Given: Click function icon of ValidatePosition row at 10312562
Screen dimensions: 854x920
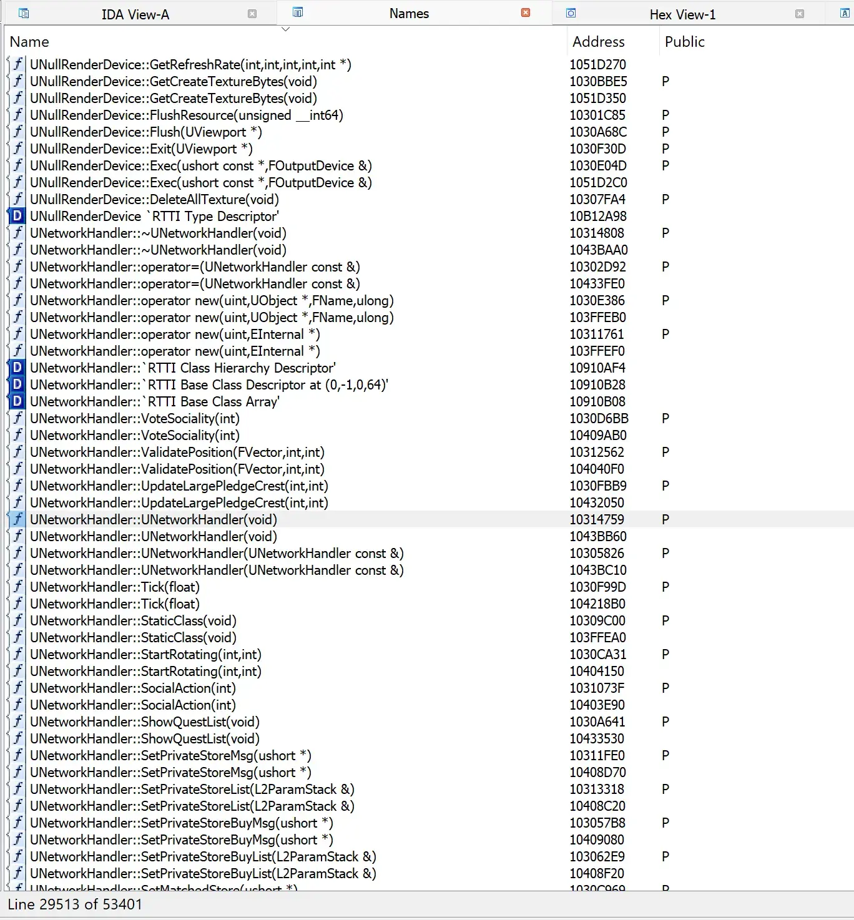Looking at the screenshot, I should [x=17, y=452].
